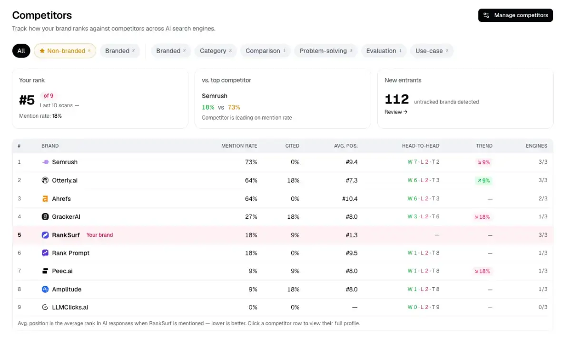571x337 pixels.
Task: Click LLMClicks.ai's head-to-head W 0 · L 2 · T 9
Action: (x=423, y=307)
